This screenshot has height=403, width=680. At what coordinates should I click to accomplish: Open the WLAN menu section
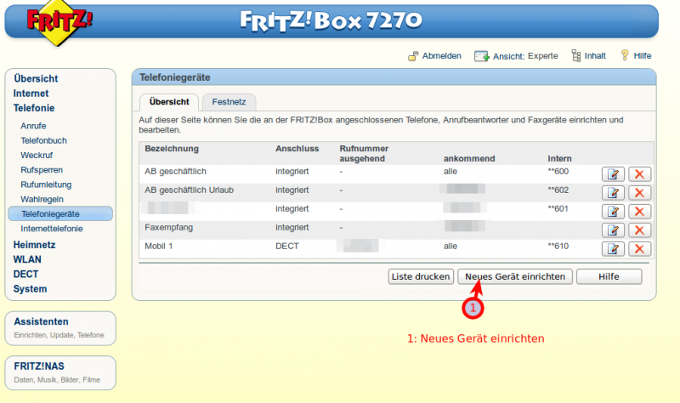27,259
